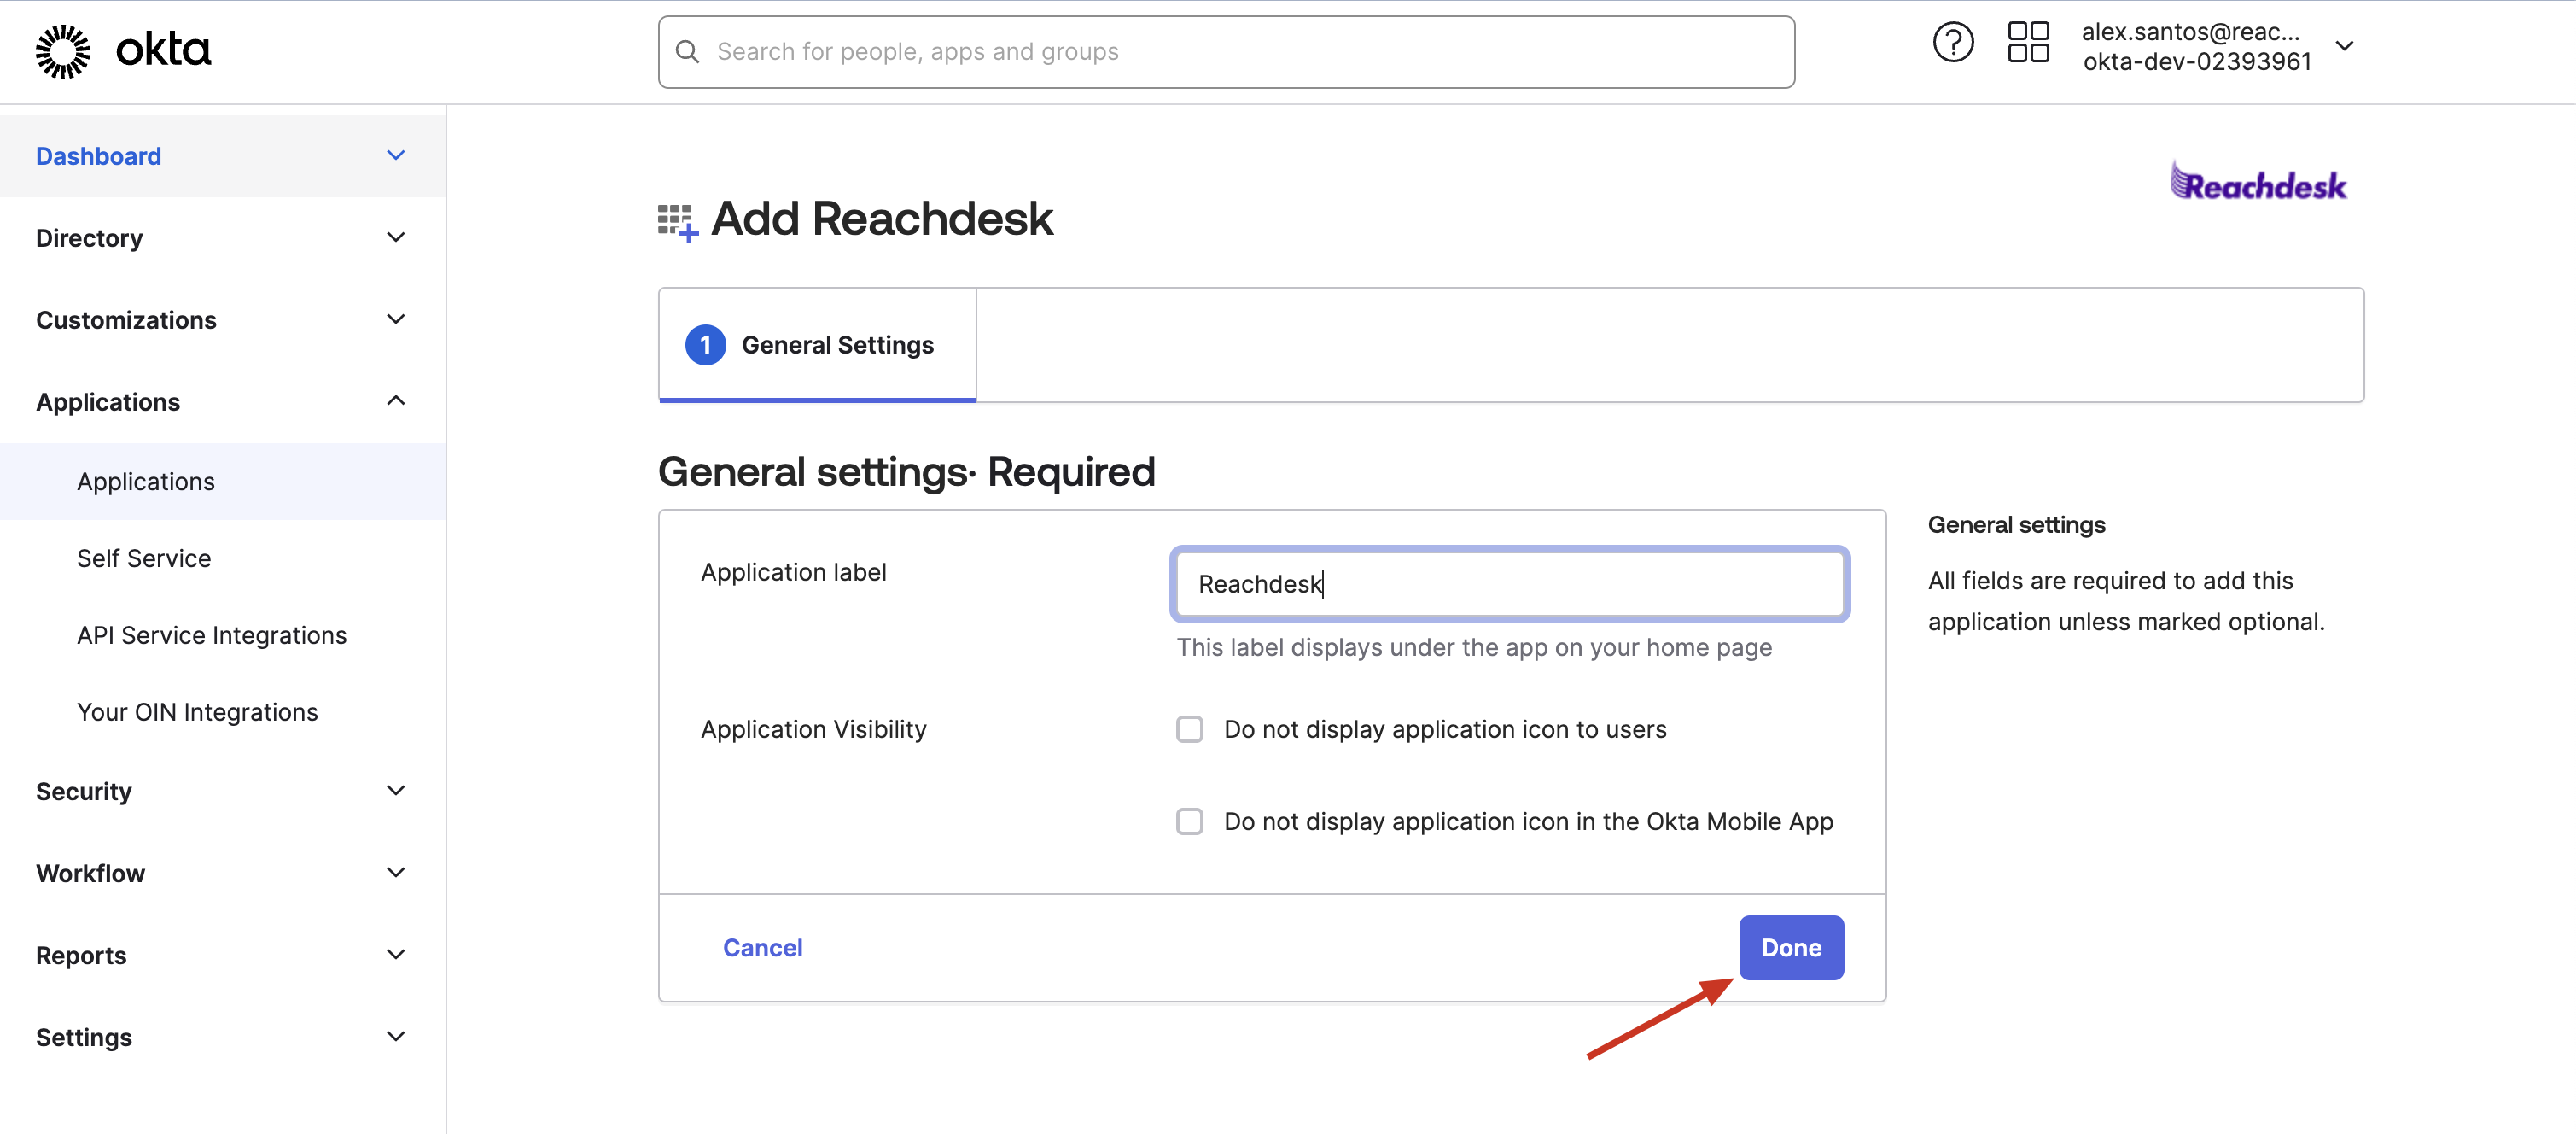The image size is (2576, 1134).
Task: Click the Add app grid icon beside title
Action: pyautogui.click(x=677, y=222)
